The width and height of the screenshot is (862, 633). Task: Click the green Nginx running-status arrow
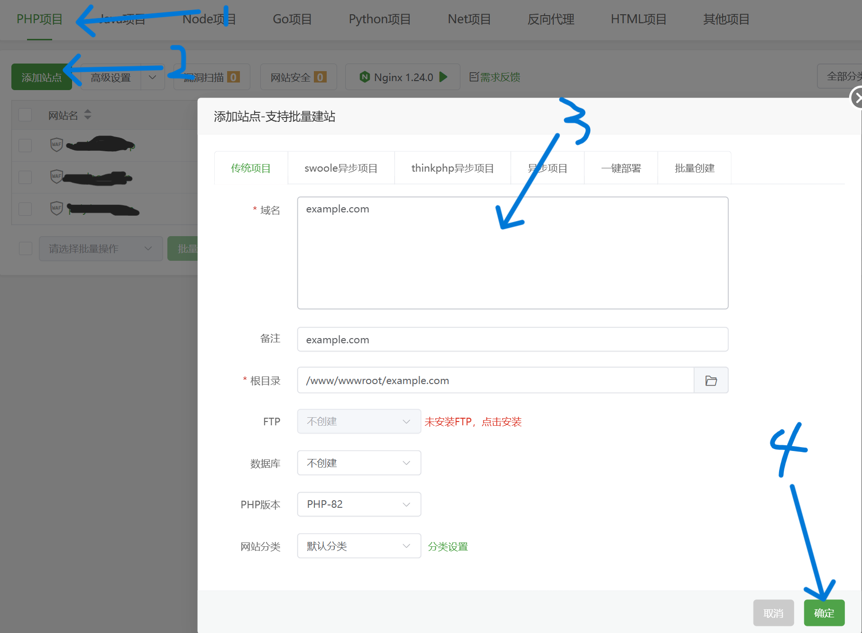pyautogui.click(x=443, y=77)
